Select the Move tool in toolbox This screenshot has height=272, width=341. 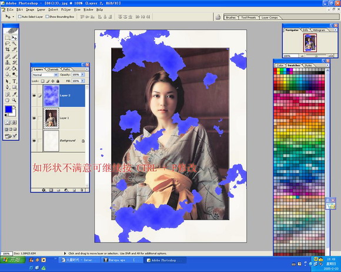click(x=14, y=38)
